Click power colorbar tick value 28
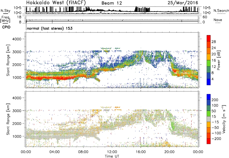 click(x=214, y=42)
